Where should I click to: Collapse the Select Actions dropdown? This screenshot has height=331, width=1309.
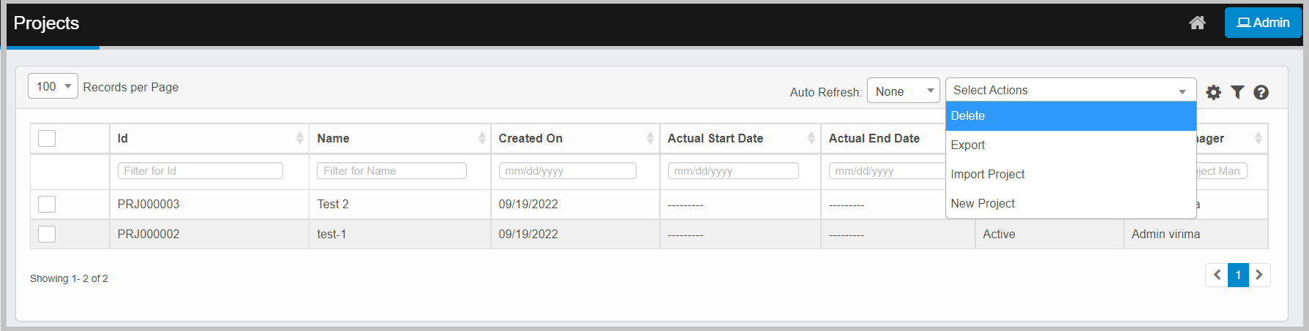point(1070,90)
